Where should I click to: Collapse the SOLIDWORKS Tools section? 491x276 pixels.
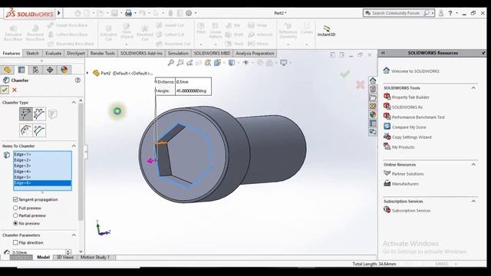(x=473, y=88)
